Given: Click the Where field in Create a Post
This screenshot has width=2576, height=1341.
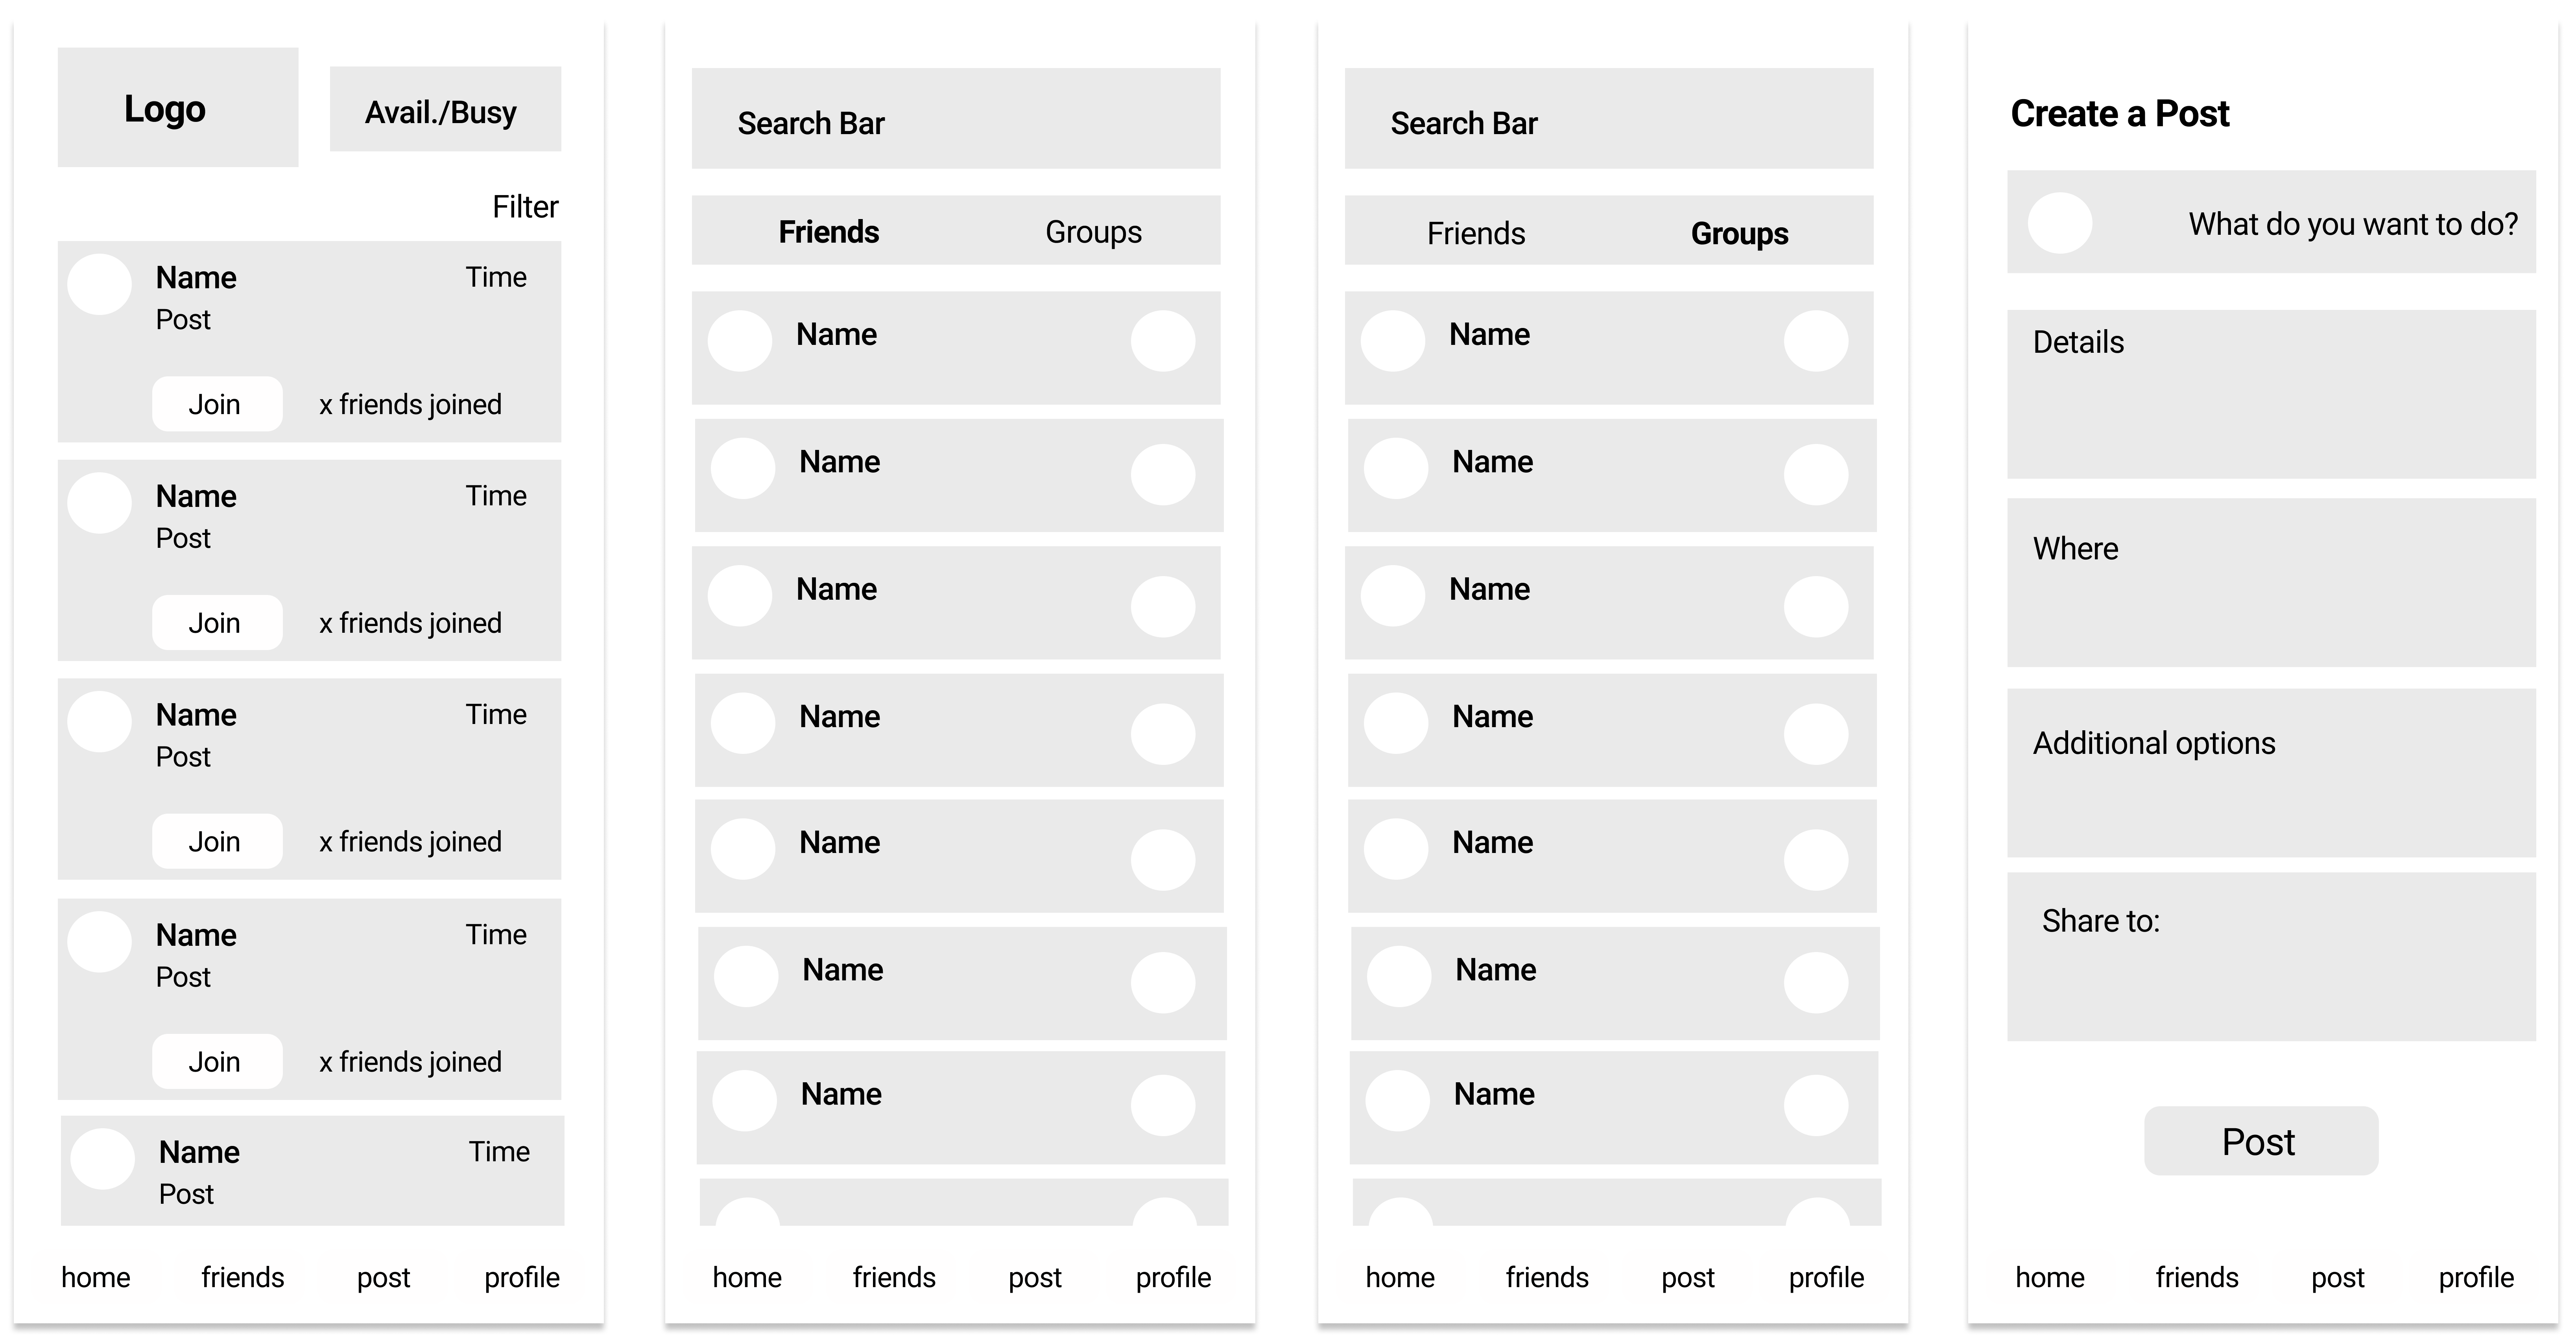Looking at the screenshot, I should [2271, 582].
